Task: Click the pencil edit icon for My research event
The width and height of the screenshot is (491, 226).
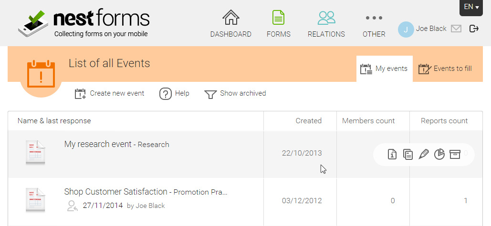Action: pos(423,154)
